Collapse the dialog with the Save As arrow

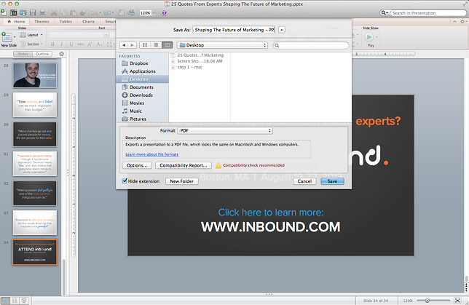(x=282, y=29)
